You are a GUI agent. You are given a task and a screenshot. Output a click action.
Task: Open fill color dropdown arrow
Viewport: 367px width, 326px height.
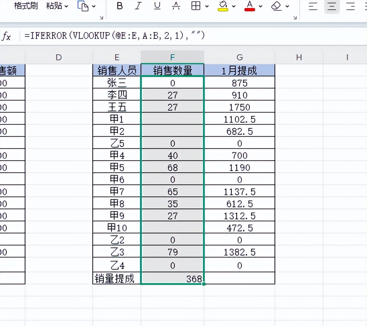(234, 6)
